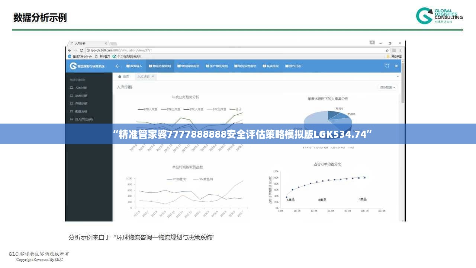476x268 pixels.
Task: Open the 生产物流规划 menu
Action: (x=216, y=66)
